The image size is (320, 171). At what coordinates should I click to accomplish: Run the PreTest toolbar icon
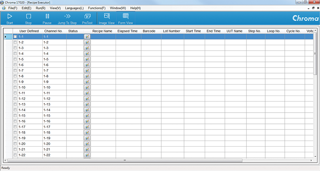(x=87, y=18)
